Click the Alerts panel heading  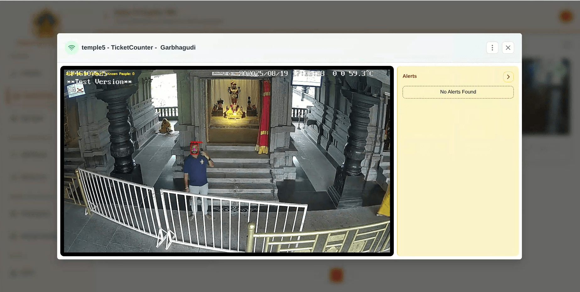coord(409,76)
